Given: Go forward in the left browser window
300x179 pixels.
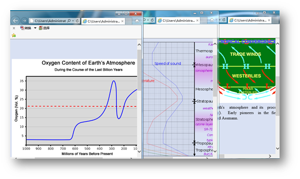Looking at the screenshot, I should pos(24,20).
